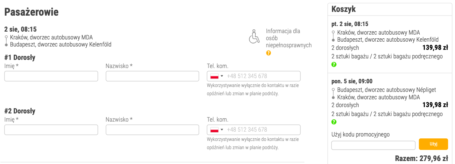Screen dimensions: 455x164
Task: Click the promo code input field
Action: [x=373, y=145]
